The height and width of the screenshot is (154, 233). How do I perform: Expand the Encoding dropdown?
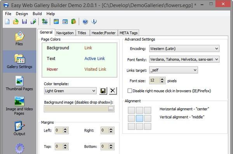coord(184,49)
